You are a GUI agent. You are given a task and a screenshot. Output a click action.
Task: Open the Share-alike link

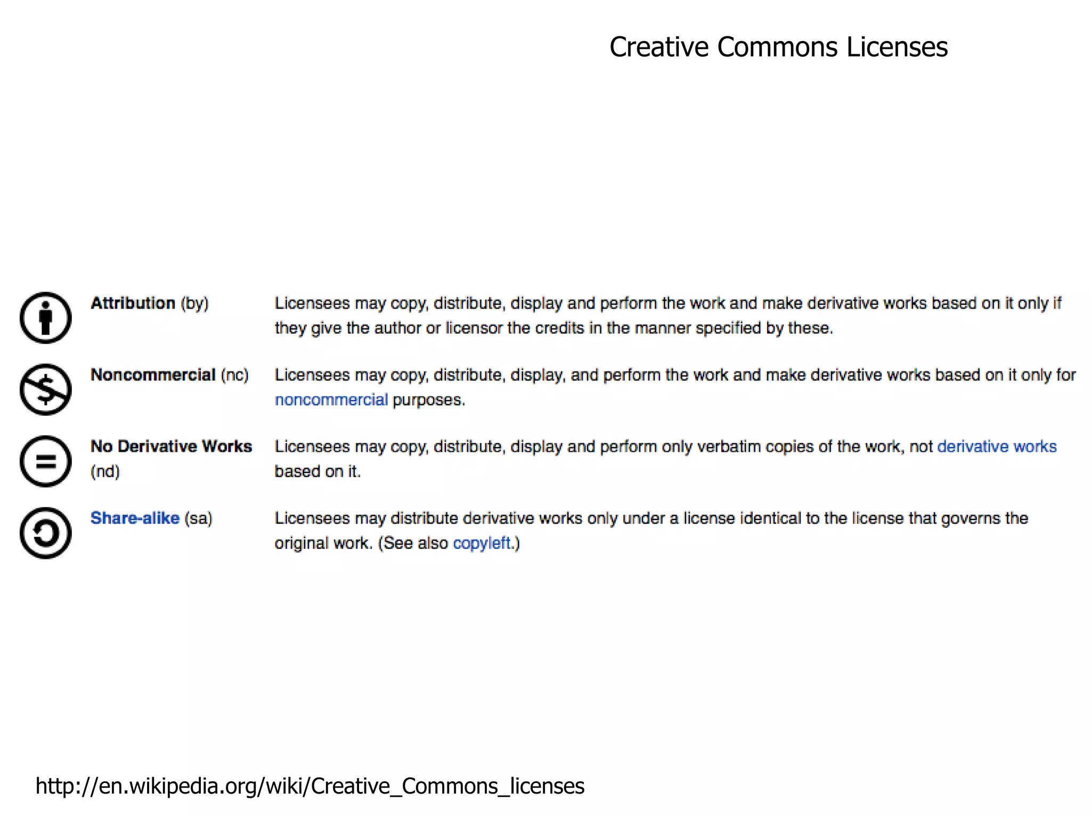(135, 518)
